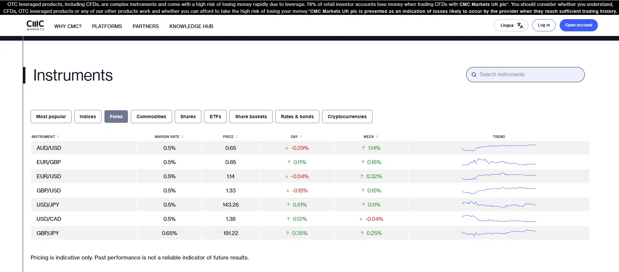This screenshot has width=619, height=272.
Task: Click the -0.29% day change value
Action: 300,148
